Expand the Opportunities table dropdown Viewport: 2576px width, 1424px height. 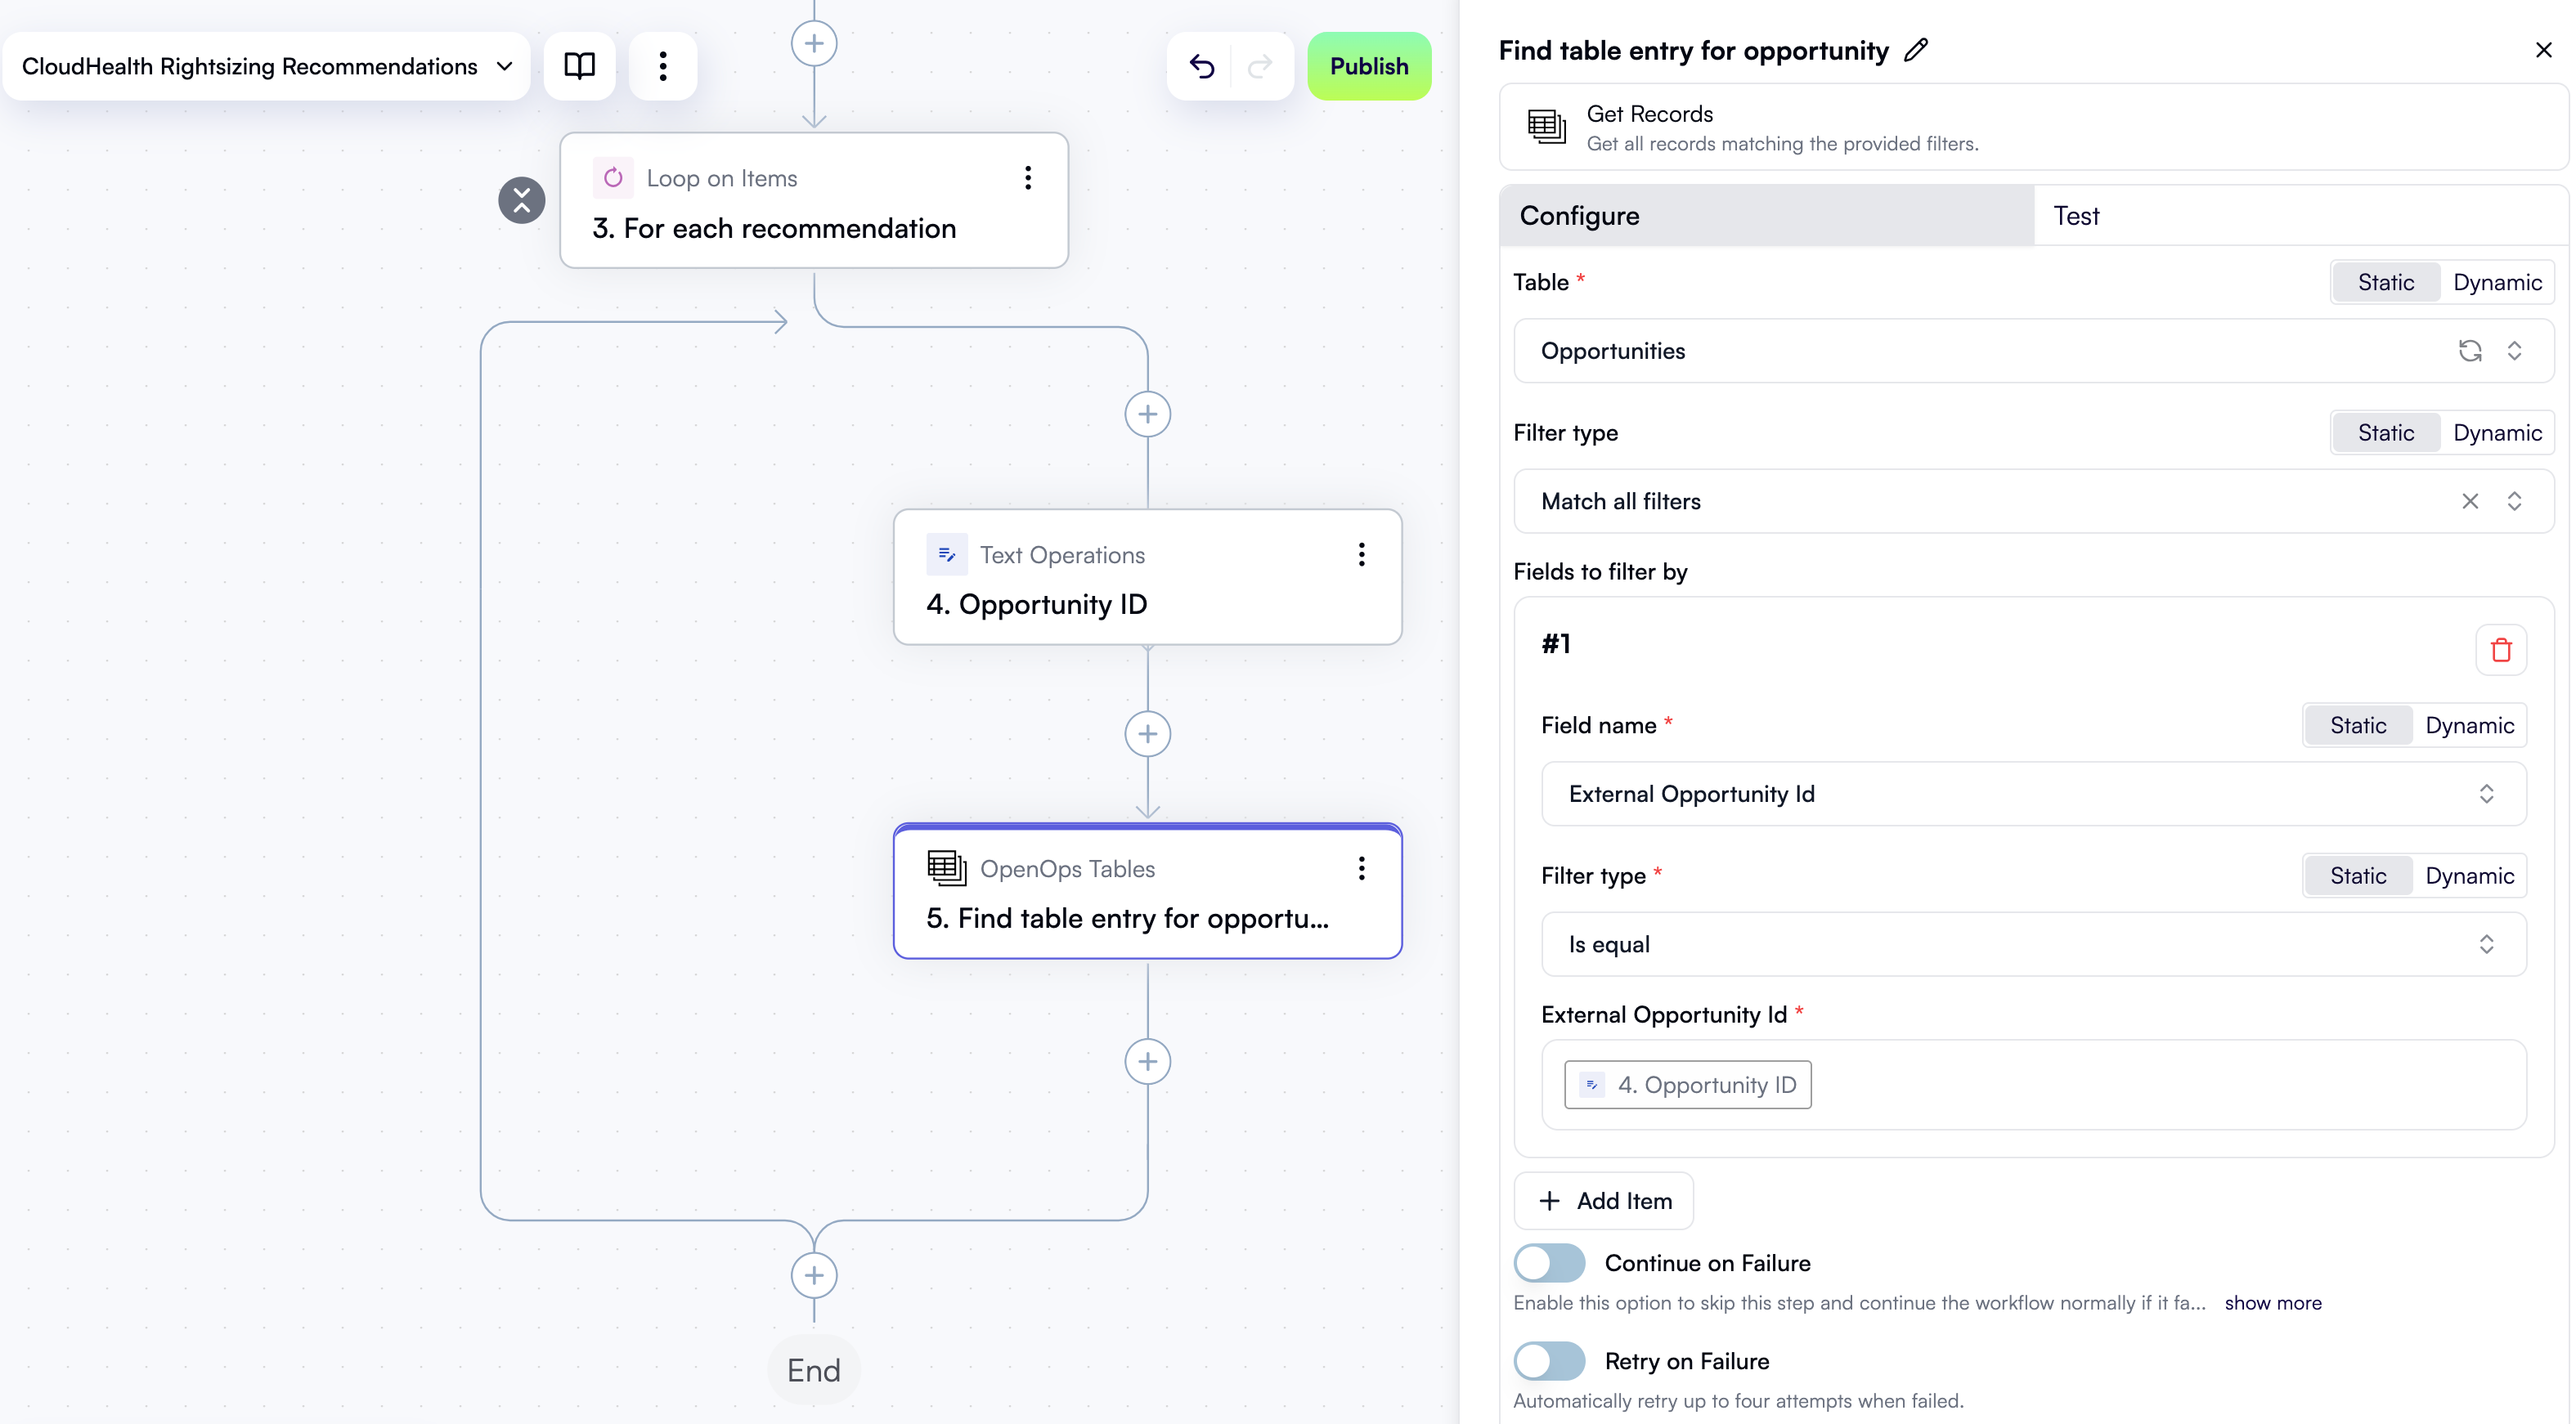click(x=2514, y=351)
